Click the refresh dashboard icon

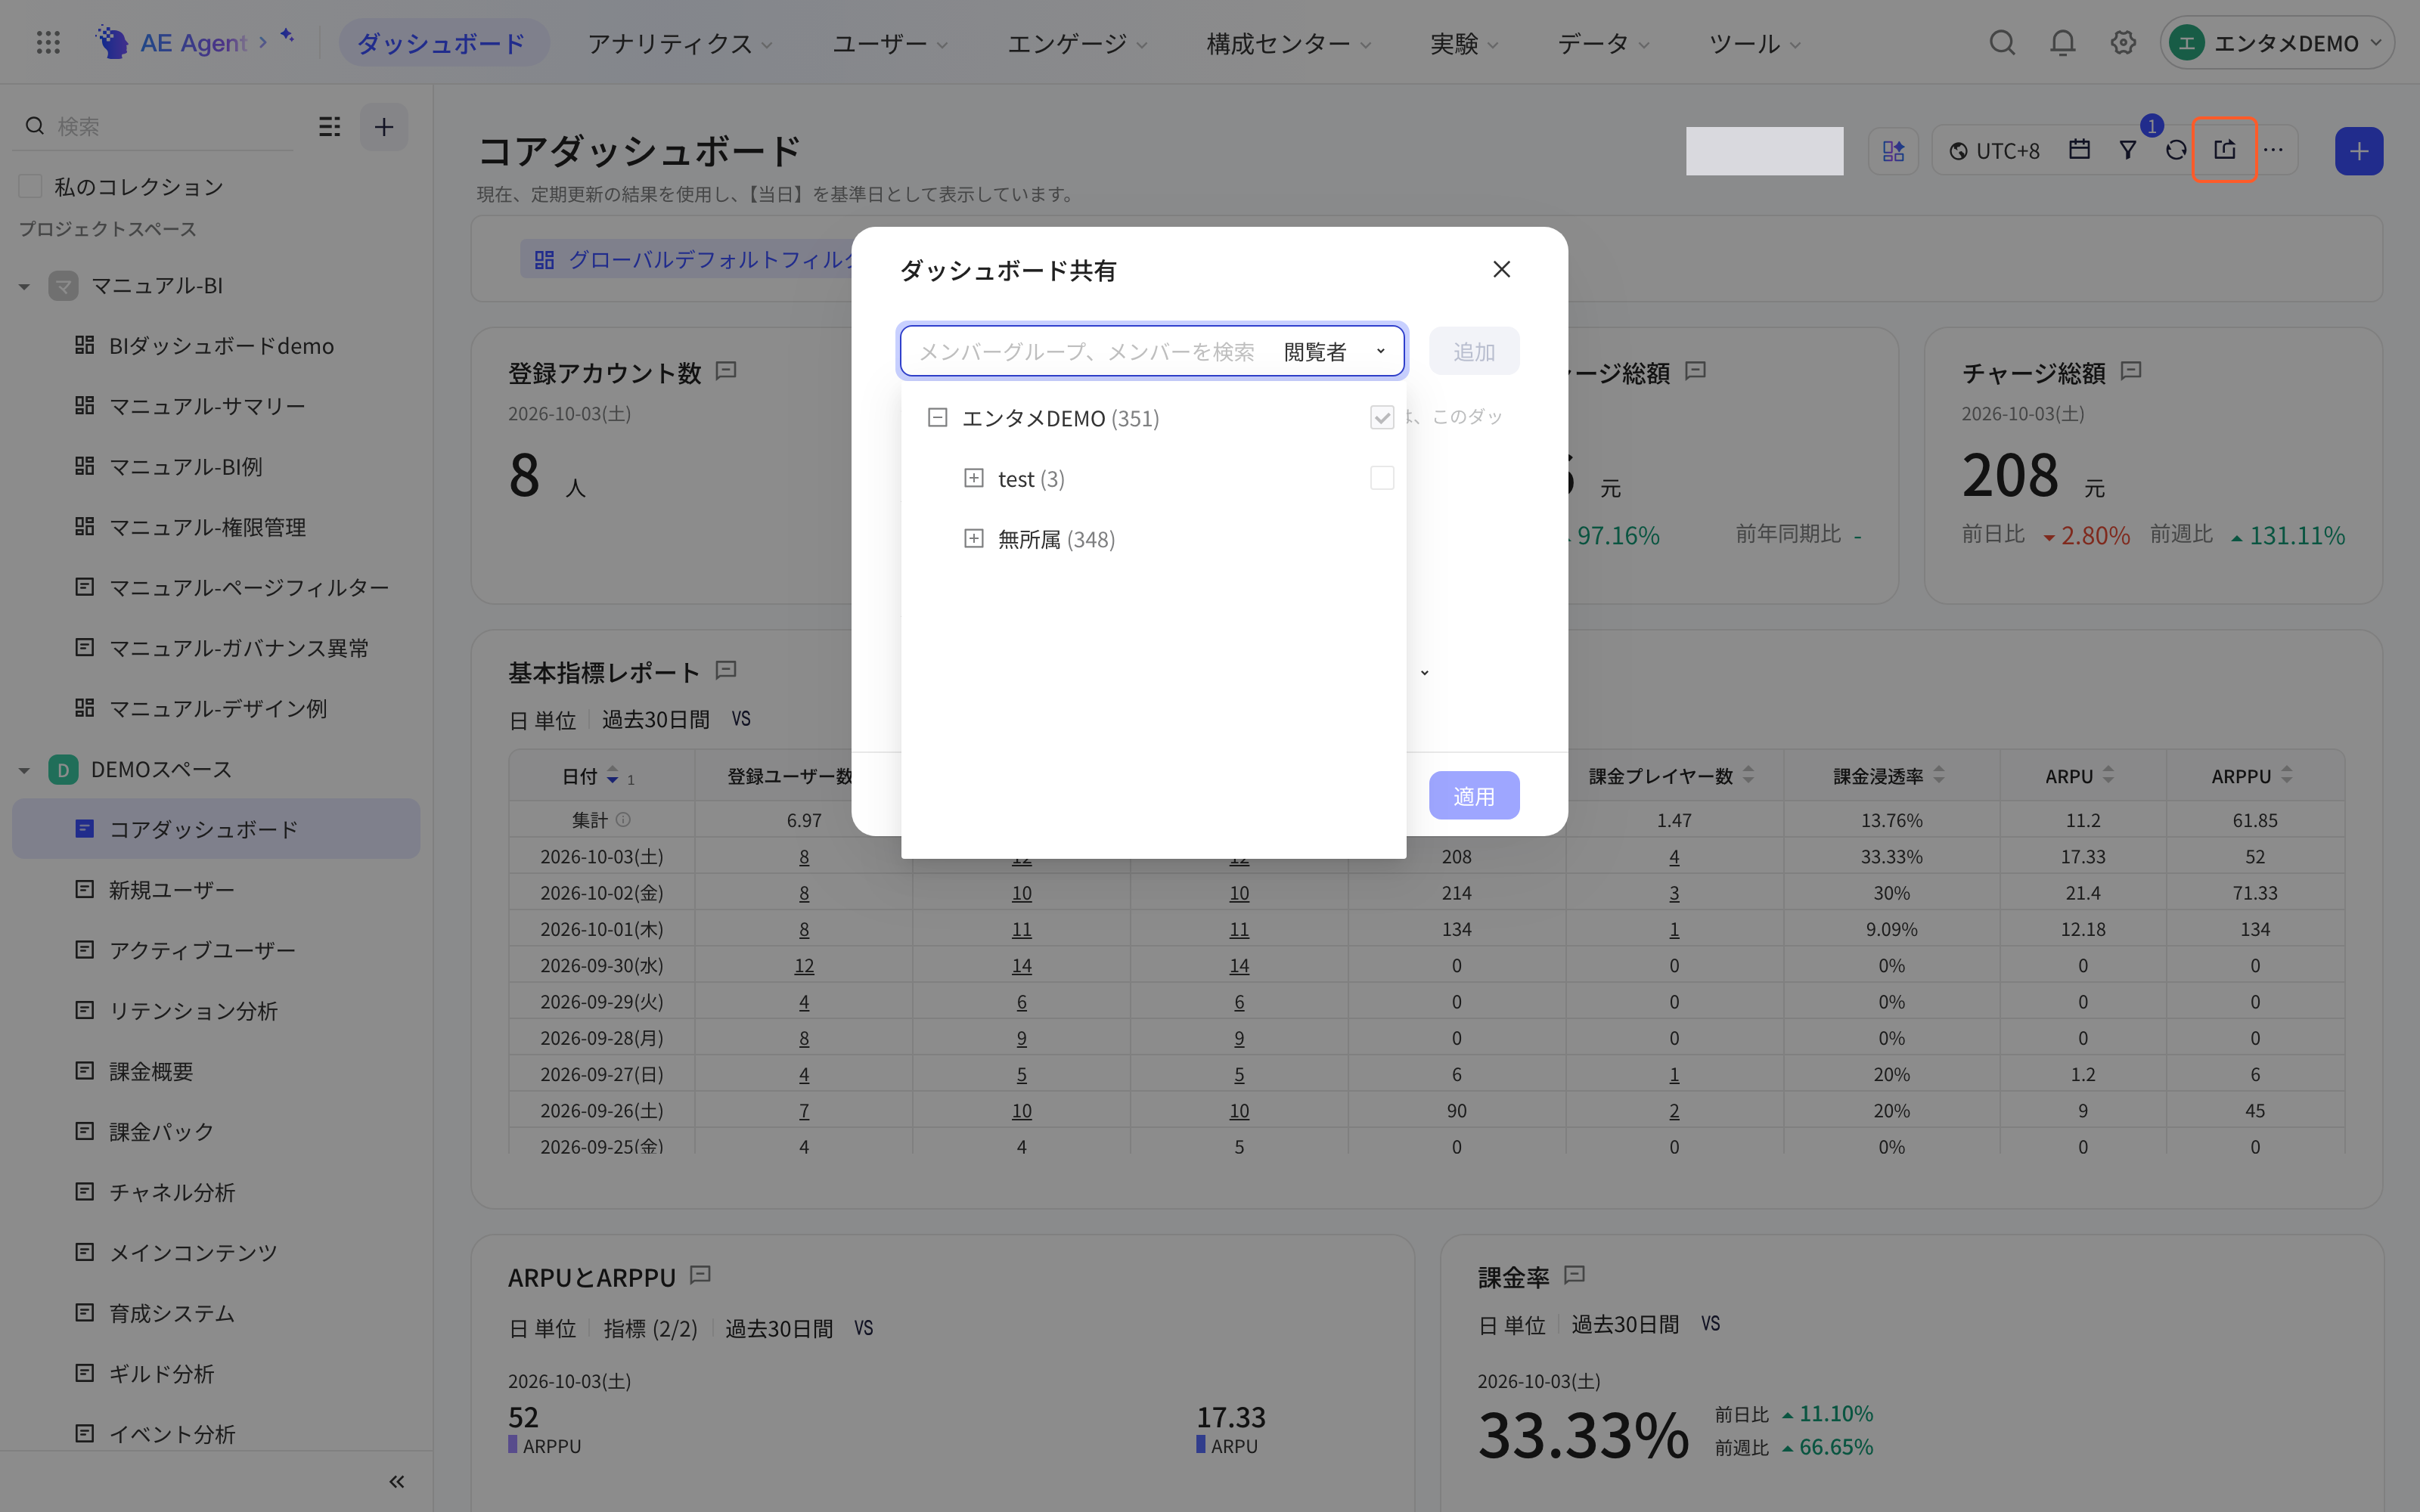coord(2176,150)
